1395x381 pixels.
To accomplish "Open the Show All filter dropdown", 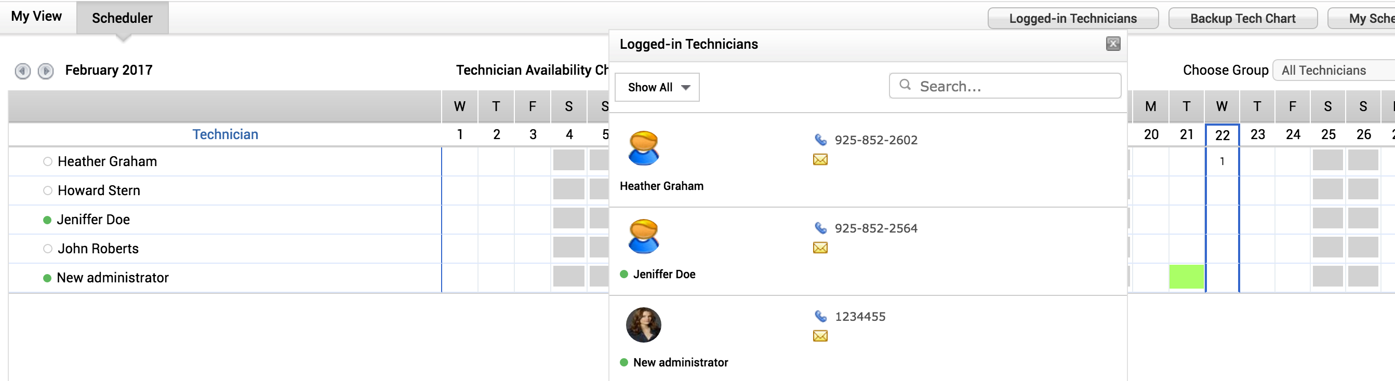I will [x=657, y=87].
